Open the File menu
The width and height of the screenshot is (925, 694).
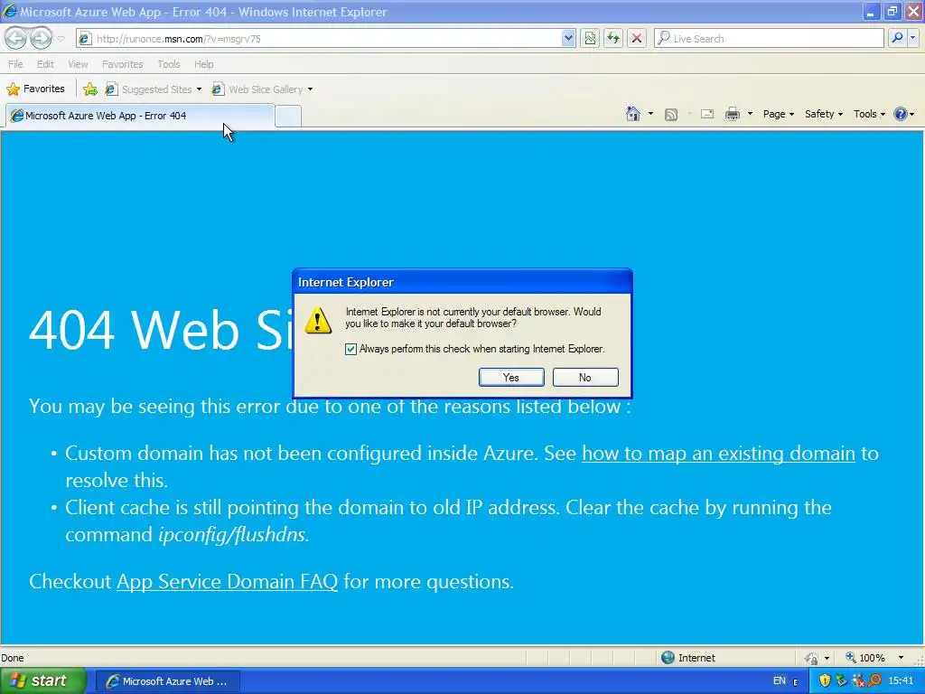click(x=16, y=64)
